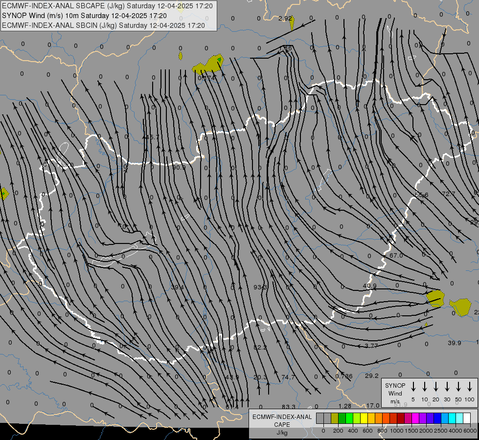Image resolution: width=479 pixels, height=440 pixels.
Task: Click the SBCAPE title line in header
Action: 107,6
